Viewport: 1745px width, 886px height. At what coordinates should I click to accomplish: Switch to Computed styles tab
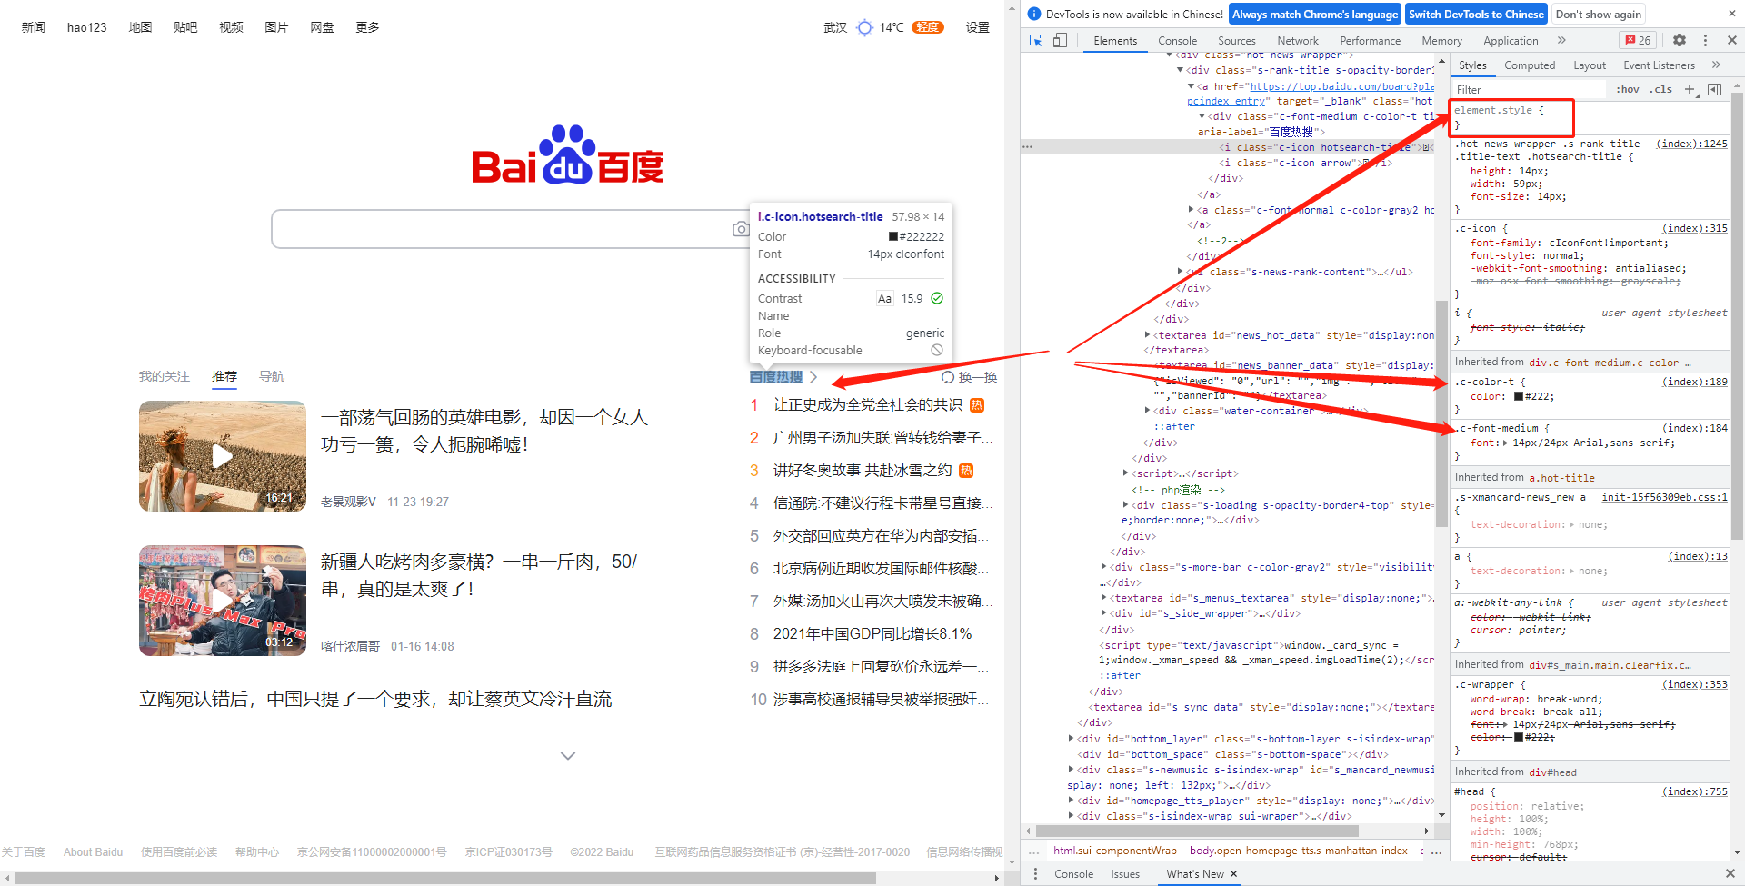tap(1530, 65)
